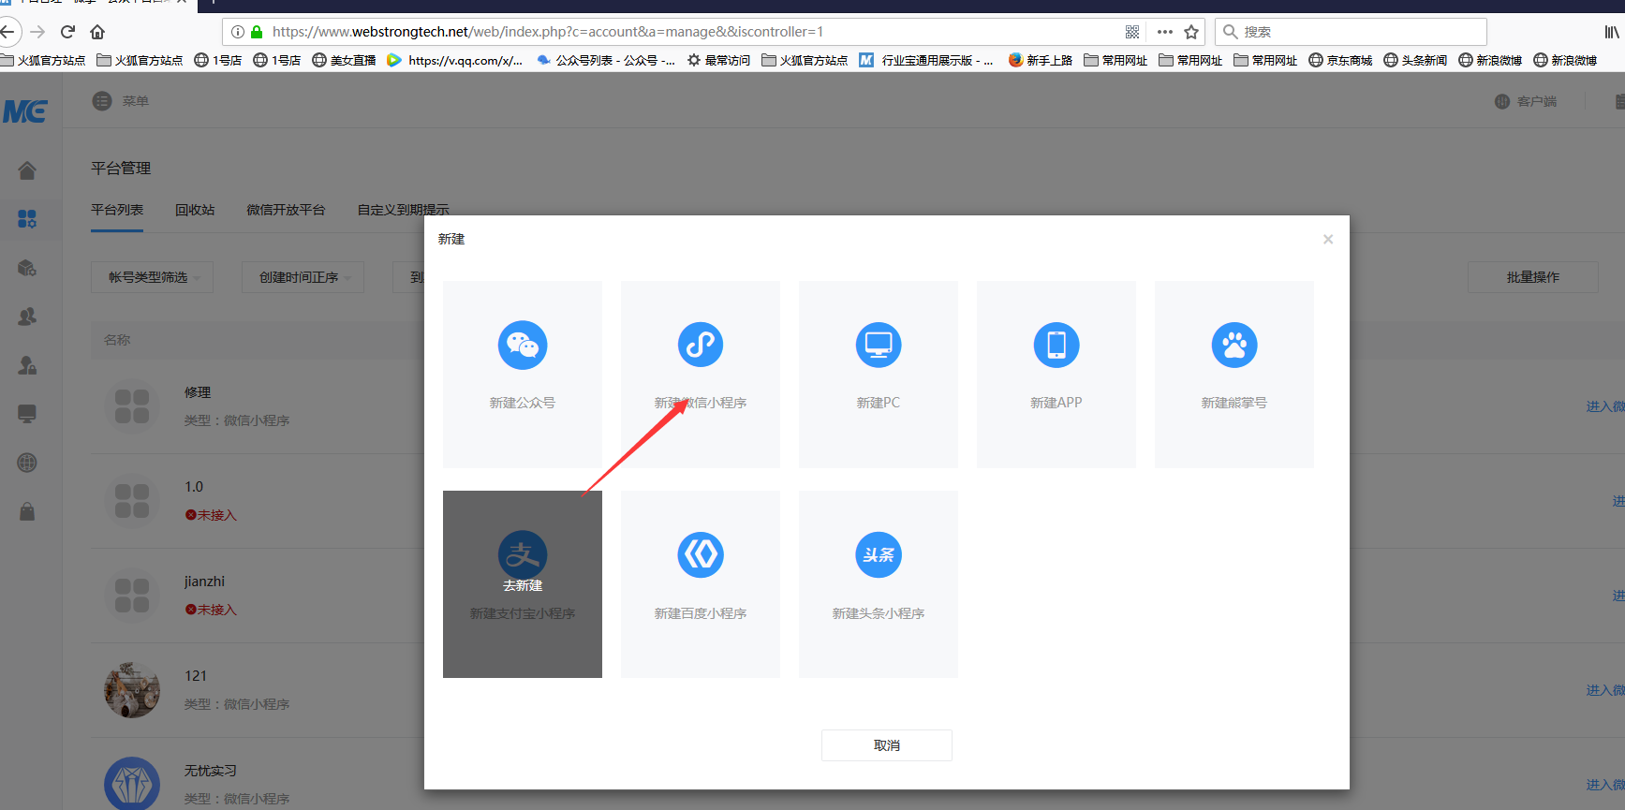The width and height of the screenshot is (1625, 810).
Task: Click the MC logo in the sidebar
Action: pyautogui.click(x=25, y=111)
